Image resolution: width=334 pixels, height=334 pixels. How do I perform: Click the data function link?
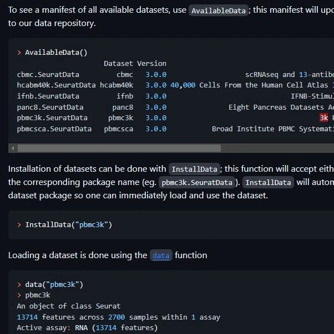[161, 255]
